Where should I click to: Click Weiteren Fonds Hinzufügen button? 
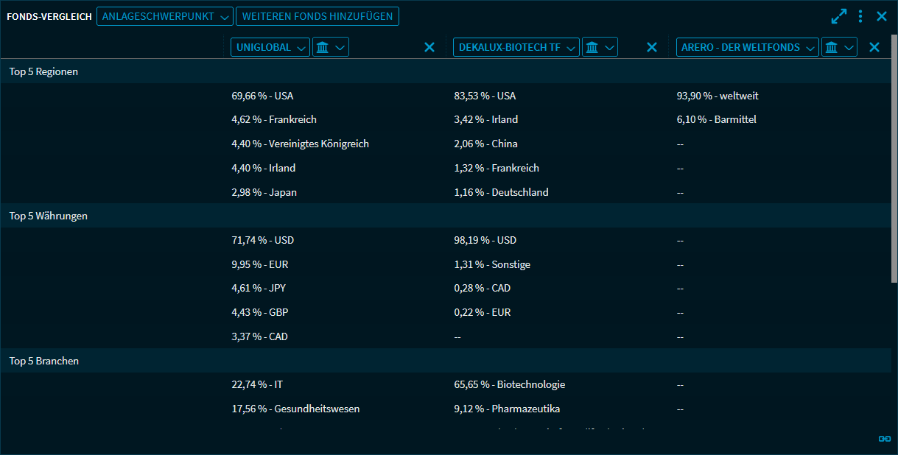tap(317, 16)
